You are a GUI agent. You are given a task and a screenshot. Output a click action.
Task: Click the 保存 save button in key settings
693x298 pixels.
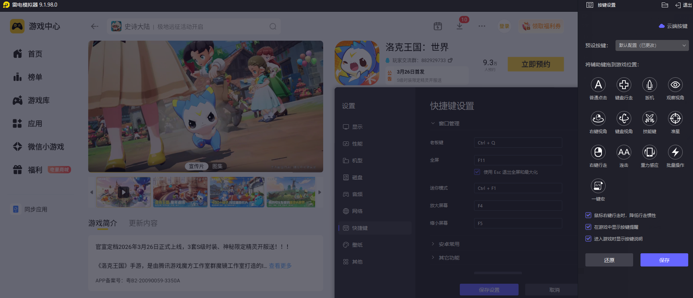tap(664, 260)
